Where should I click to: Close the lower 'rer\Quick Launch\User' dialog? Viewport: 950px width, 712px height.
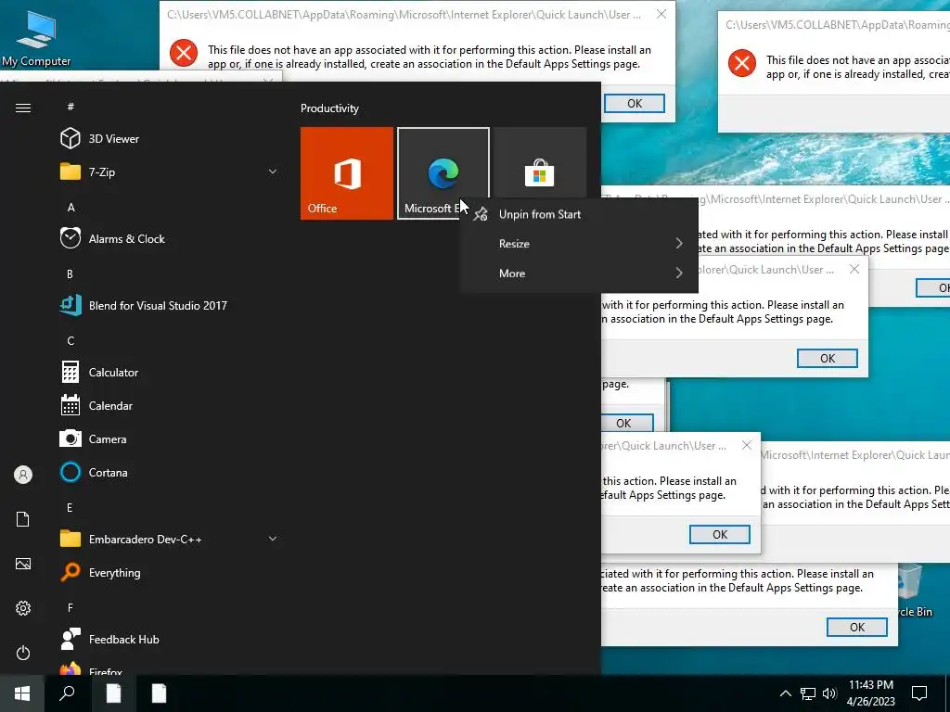(x=747, y=445)
